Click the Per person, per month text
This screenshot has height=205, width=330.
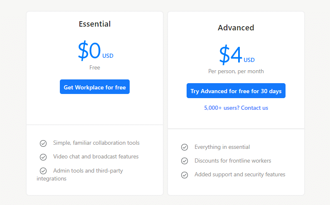(236, 72)
